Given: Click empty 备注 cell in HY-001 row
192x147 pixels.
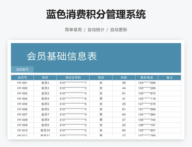Looking at the screenshot, I should click(x=170, y=83).
